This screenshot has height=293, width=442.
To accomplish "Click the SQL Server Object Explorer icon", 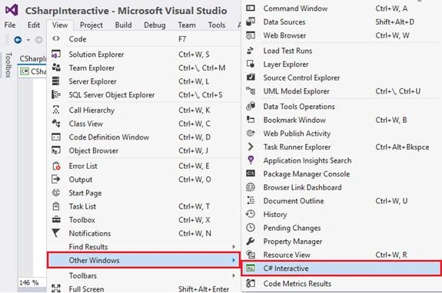I will [56, 94].
